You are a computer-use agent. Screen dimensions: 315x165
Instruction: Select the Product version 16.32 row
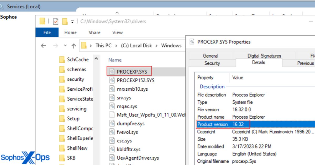(x=256, y=124)
